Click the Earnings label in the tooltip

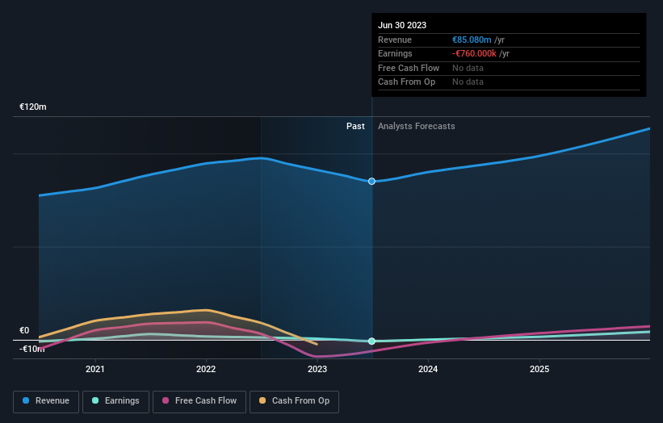[395, 53]
